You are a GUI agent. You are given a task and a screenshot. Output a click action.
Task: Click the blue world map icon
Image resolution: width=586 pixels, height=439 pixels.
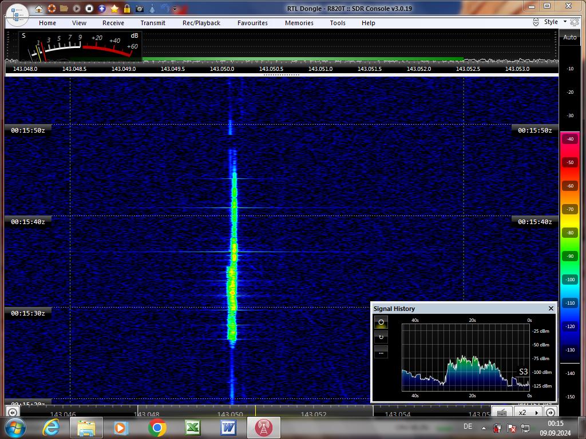(x=164, y=8)
